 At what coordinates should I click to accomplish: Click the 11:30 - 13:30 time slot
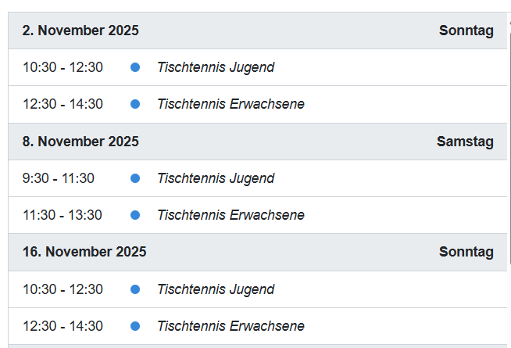pos(63,215)
